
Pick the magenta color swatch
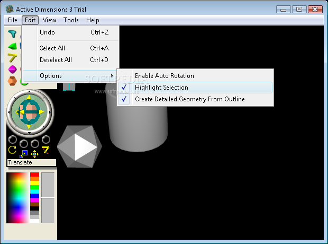pos(35,200)
